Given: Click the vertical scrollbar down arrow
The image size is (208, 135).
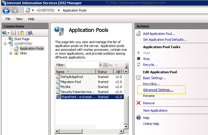Looking at the screenshot, I should (126, 126).
